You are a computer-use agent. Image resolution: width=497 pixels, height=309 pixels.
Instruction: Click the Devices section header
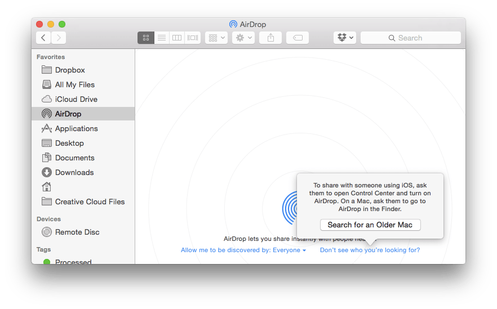click(48, 219)
